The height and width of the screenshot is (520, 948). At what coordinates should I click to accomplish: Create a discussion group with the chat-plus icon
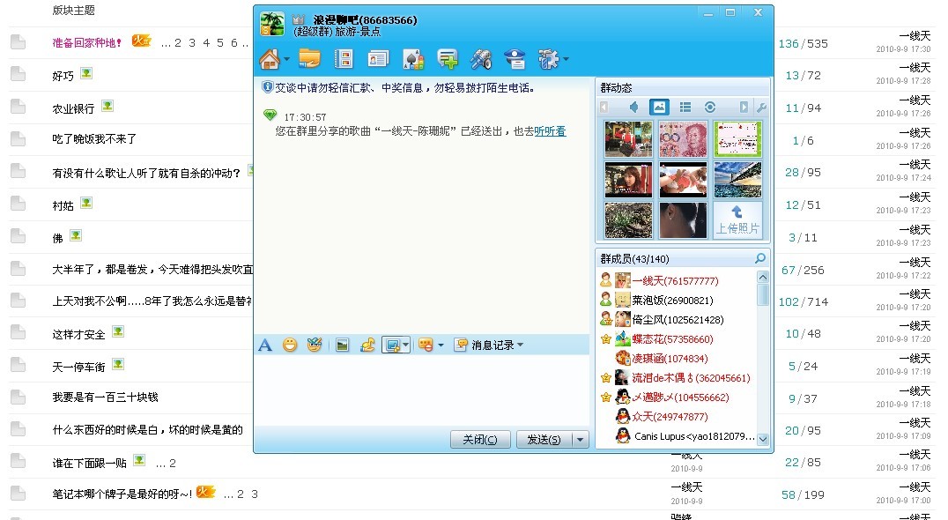448,58
